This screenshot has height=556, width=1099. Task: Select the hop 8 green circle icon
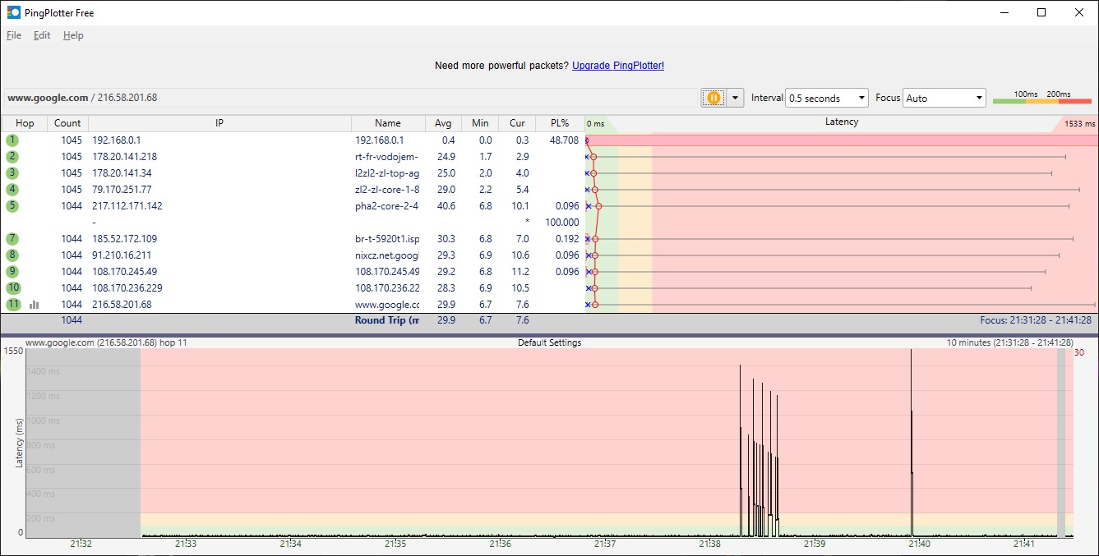pyautogui.click(x=12, y=255)
